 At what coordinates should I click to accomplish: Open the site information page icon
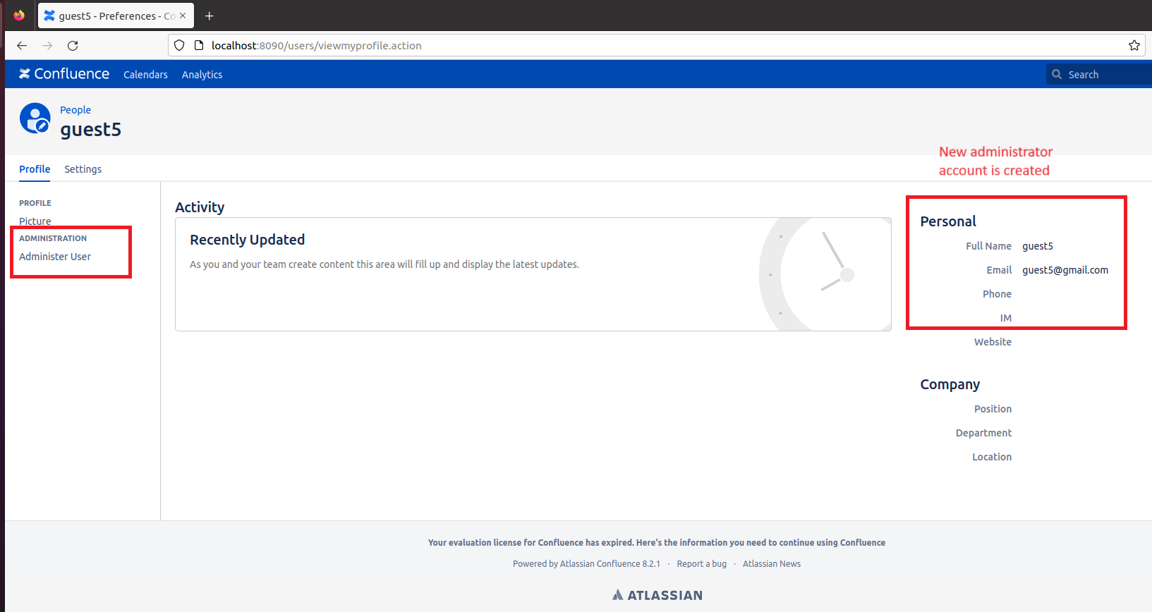click(x=199, y=45)
